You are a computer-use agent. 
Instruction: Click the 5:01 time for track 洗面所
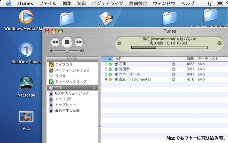point(191,69)
